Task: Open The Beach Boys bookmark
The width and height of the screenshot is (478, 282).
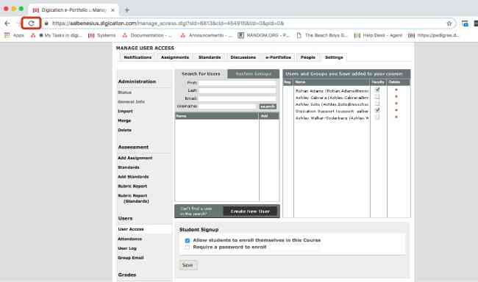Action: tap(322, 35)
